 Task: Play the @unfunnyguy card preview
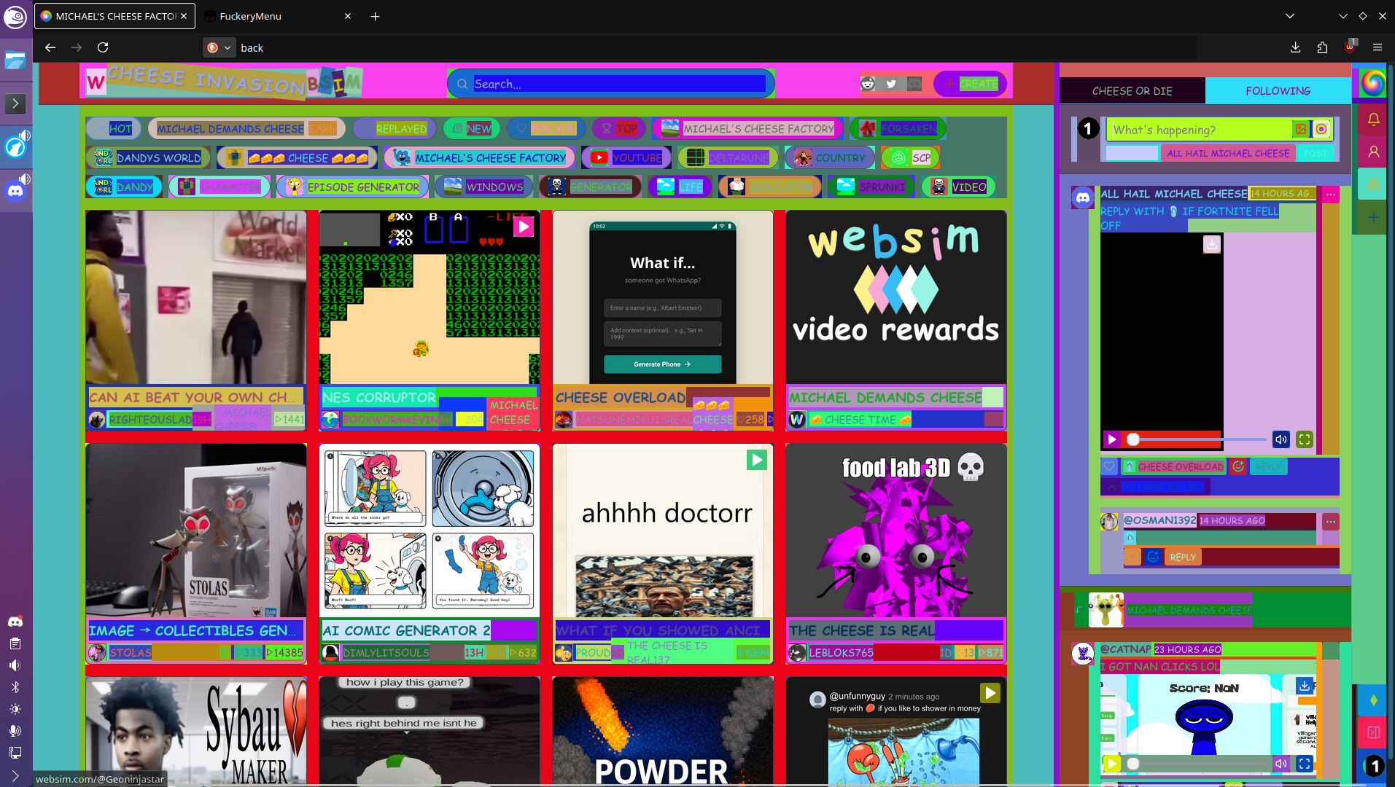point(990,693)
